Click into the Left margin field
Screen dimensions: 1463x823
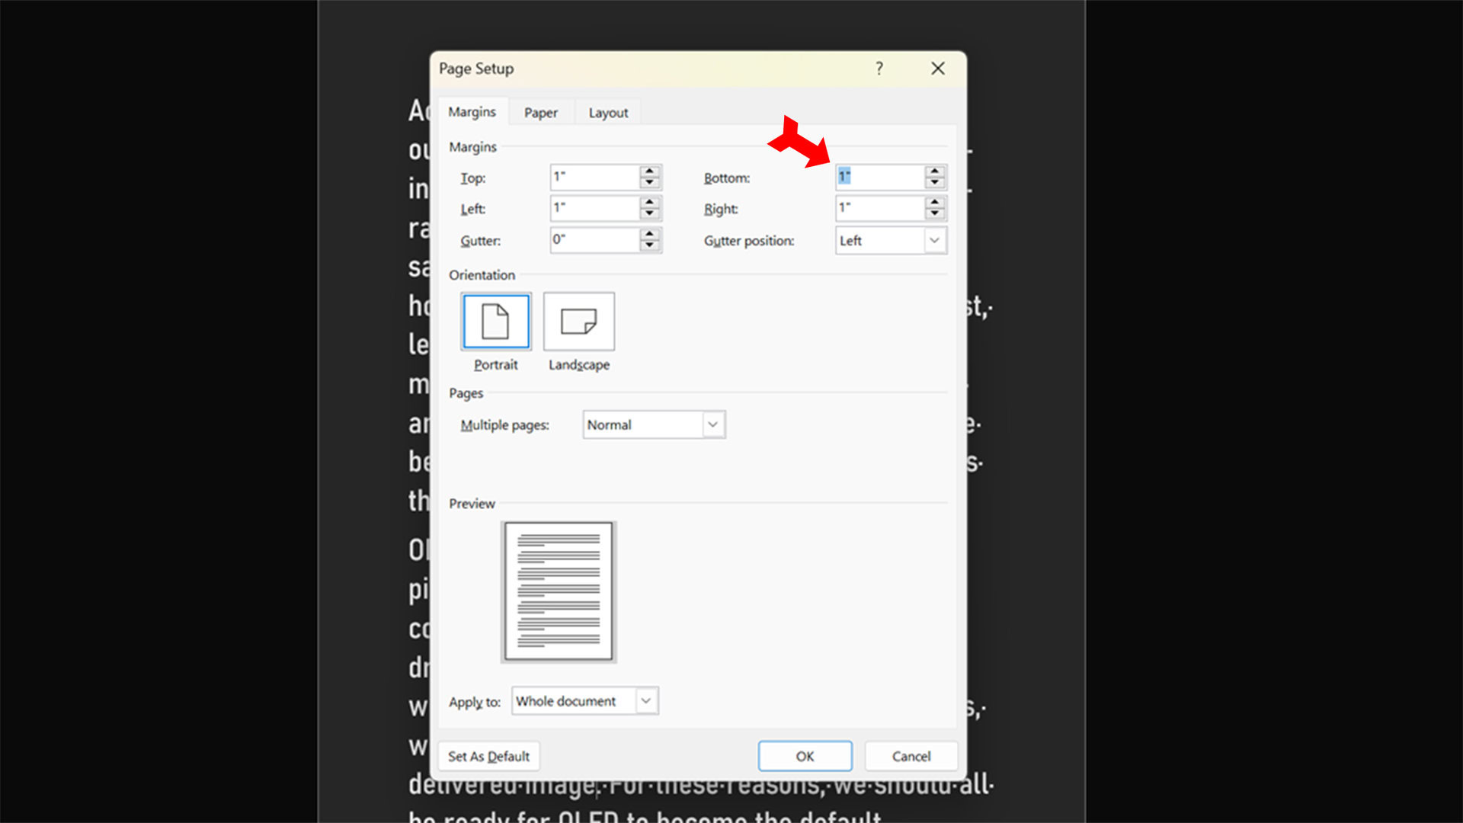594,208
